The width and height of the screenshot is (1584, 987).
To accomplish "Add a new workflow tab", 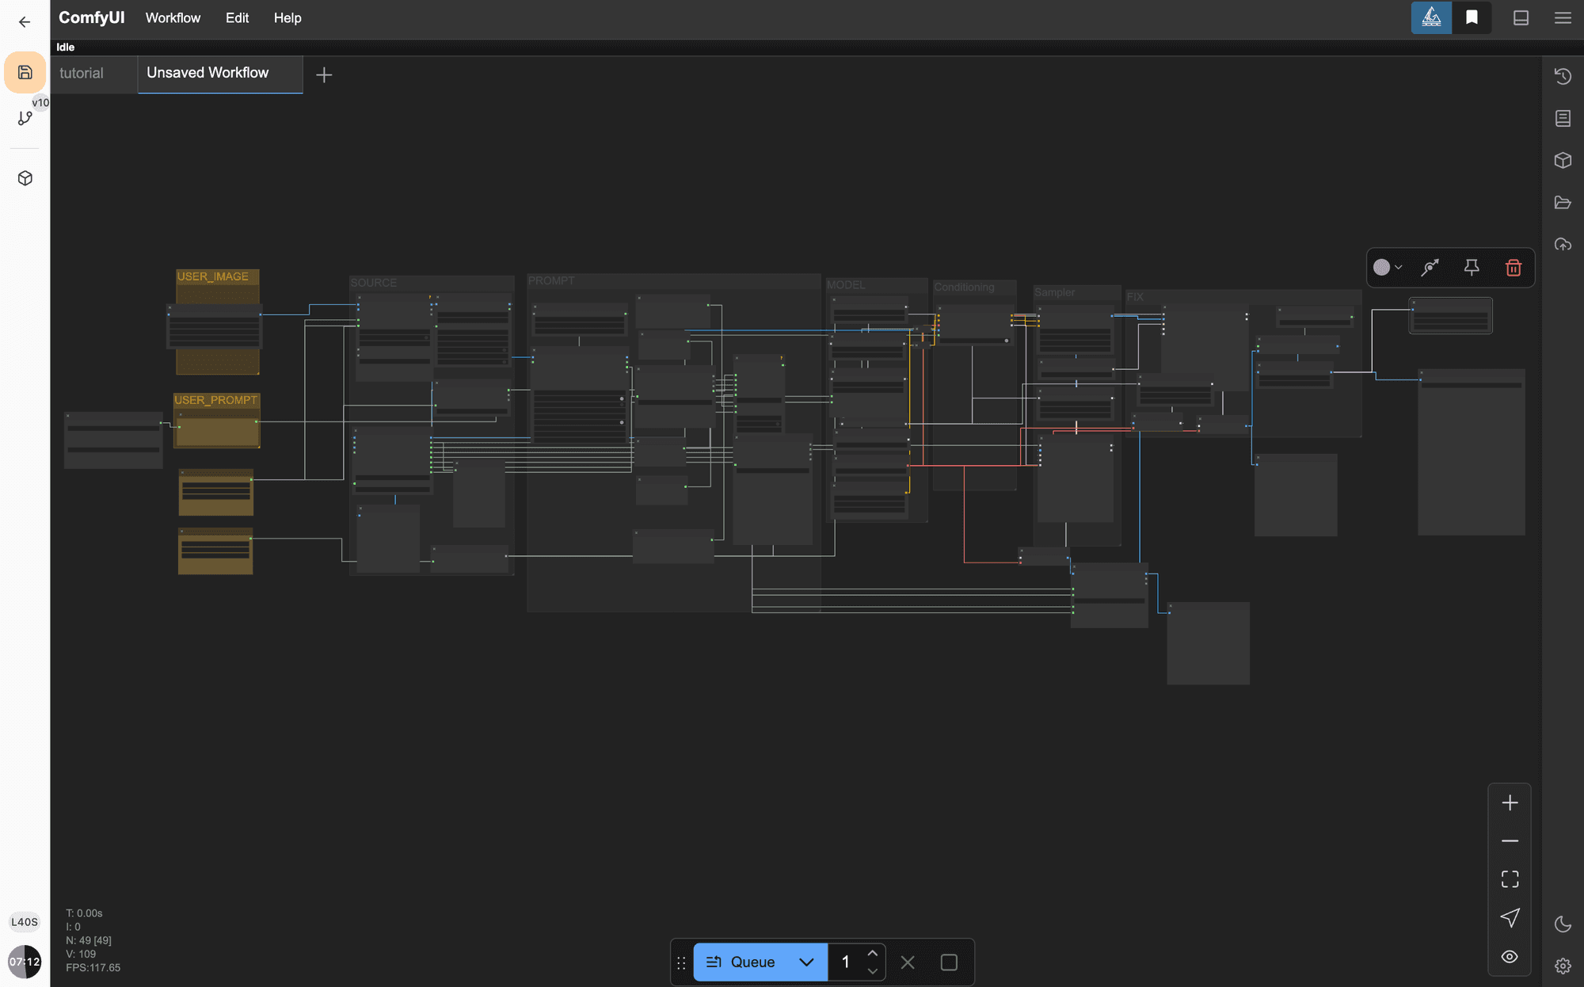I will (x=323, y=75).
